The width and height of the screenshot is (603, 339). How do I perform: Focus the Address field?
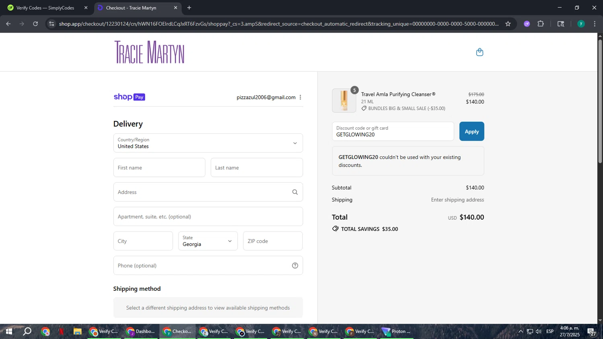pyautogui.click(x=208, y=192)
